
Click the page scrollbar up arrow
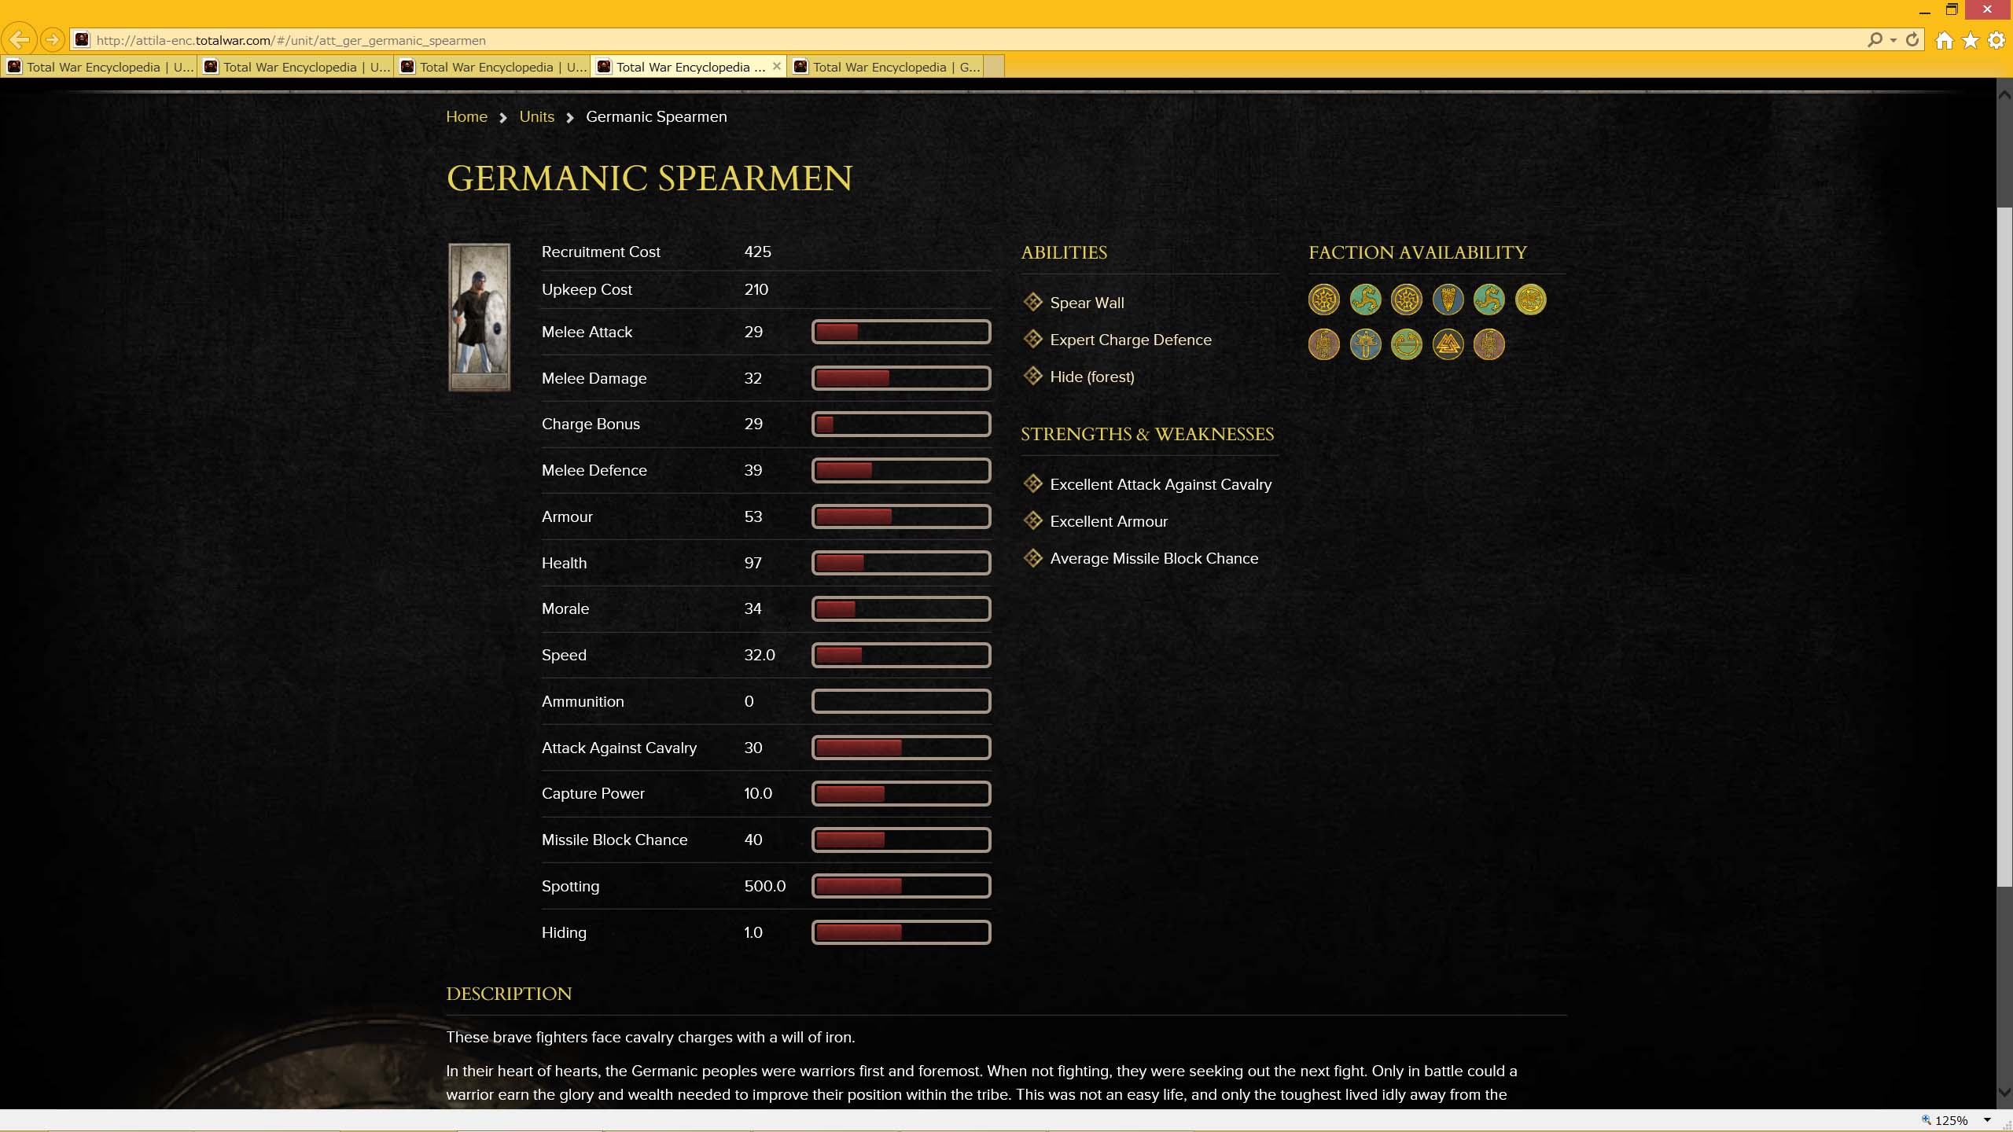(x=2004, y=94)
